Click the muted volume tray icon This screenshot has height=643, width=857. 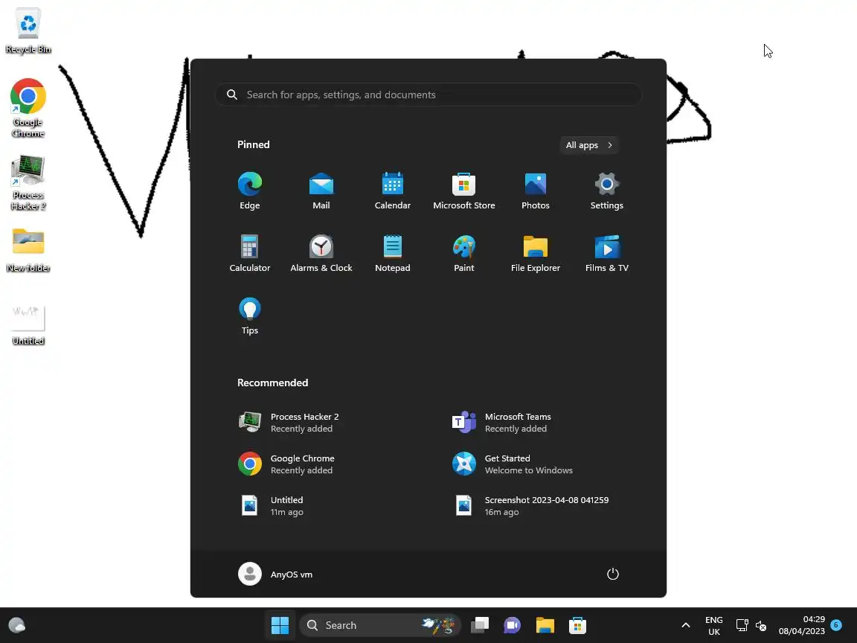(x=761, y=625)
